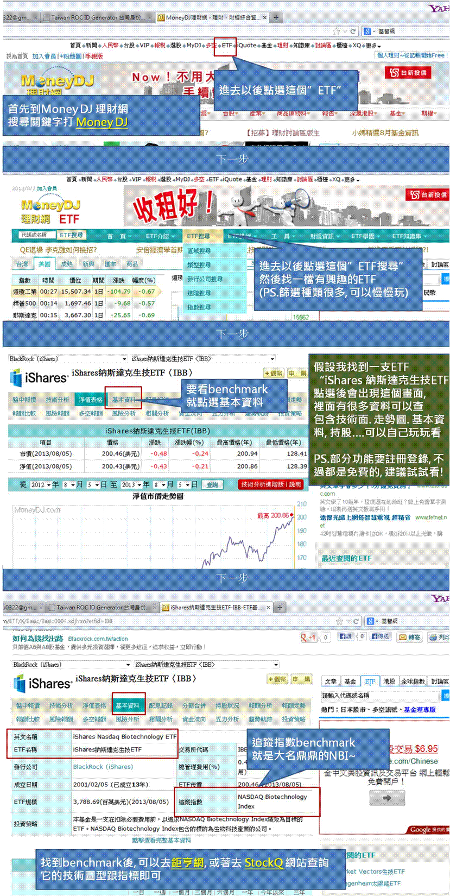Reload the Basic0004.xdjhtm page

356,621
